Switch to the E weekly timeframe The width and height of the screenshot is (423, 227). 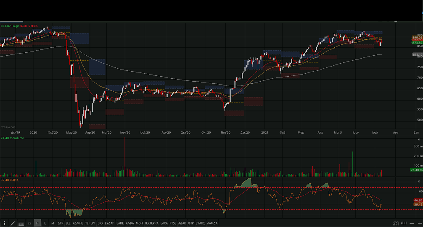[45, 224]
